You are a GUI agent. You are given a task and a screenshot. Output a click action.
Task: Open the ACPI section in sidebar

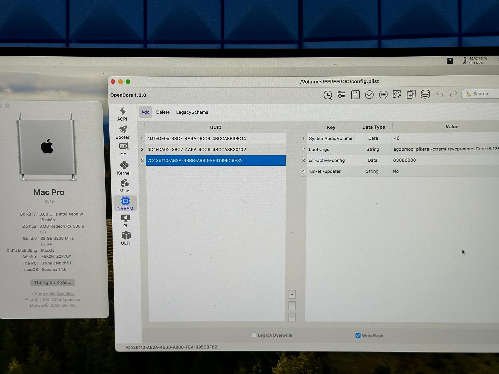point(122,114)
